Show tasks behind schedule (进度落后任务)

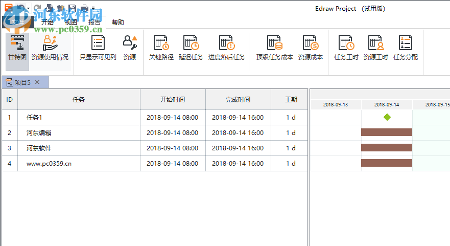pyautogui.click(x=226, y=48)
